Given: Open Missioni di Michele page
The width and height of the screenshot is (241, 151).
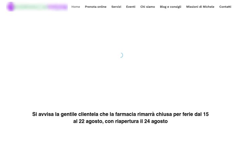Looking at the screenshot, I should coord(200,7).
